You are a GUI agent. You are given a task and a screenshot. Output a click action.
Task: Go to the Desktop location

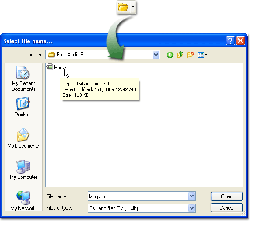23,107
